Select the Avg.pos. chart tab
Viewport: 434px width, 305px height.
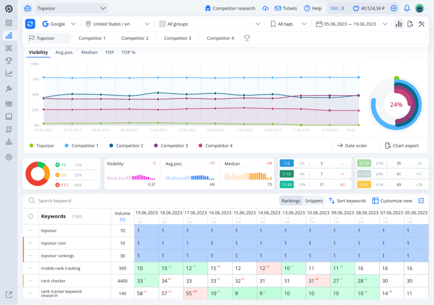click(x=64, y=52)
